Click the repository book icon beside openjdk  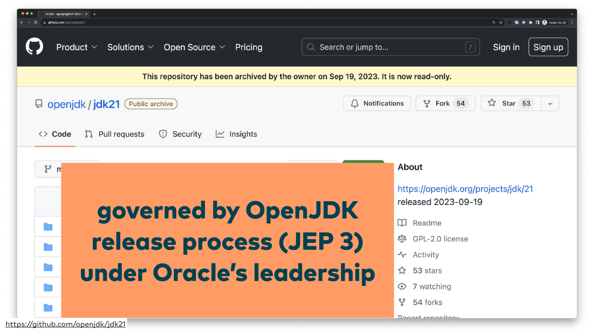pyautogui.click(x=39, y=104)
